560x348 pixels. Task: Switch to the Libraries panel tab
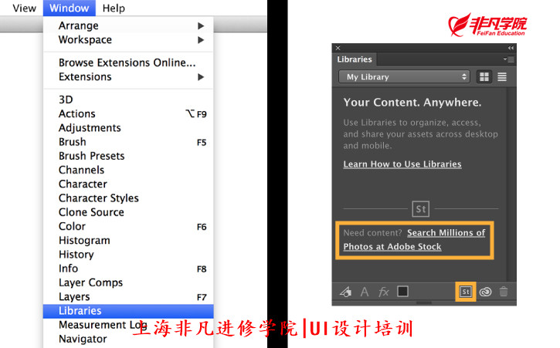(x=355, y=59)
